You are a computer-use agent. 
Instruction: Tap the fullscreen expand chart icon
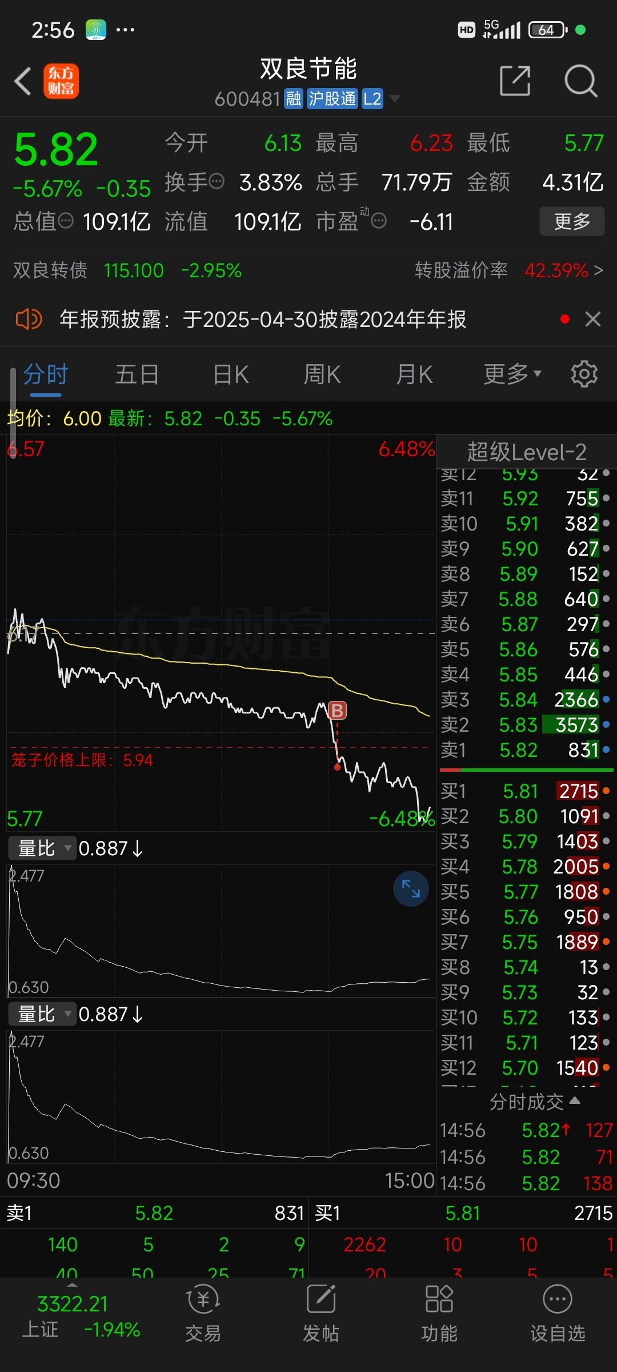pyautogui.click(x=411, y=888)
